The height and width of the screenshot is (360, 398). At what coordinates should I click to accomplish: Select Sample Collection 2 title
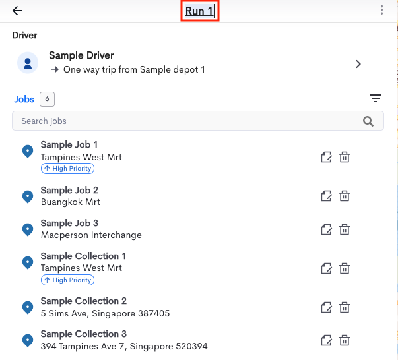(x=84, y=301)
